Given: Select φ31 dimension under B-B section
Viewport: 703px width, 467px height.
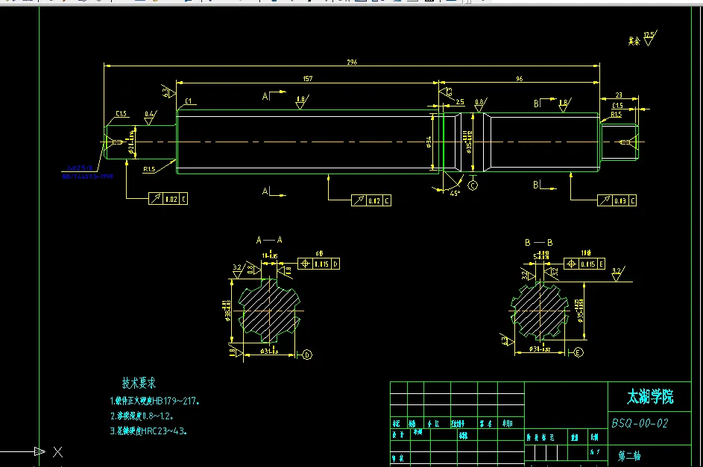Looking at the screenshot, I should [539, 349].
